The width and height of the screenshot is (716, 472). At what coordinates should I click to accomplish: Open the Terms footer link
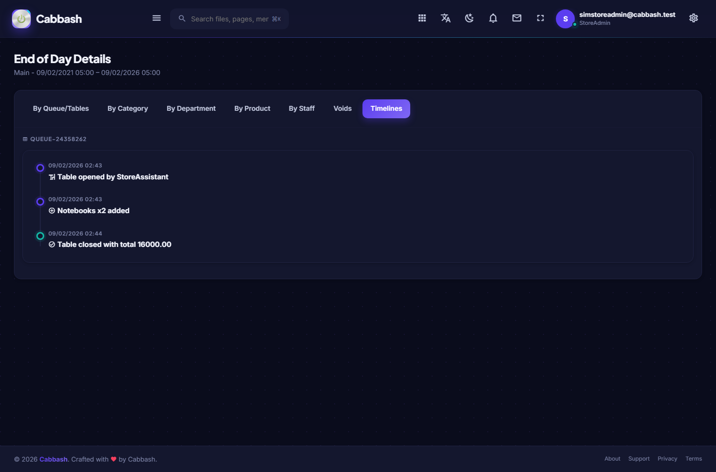[x=694, y=459]
